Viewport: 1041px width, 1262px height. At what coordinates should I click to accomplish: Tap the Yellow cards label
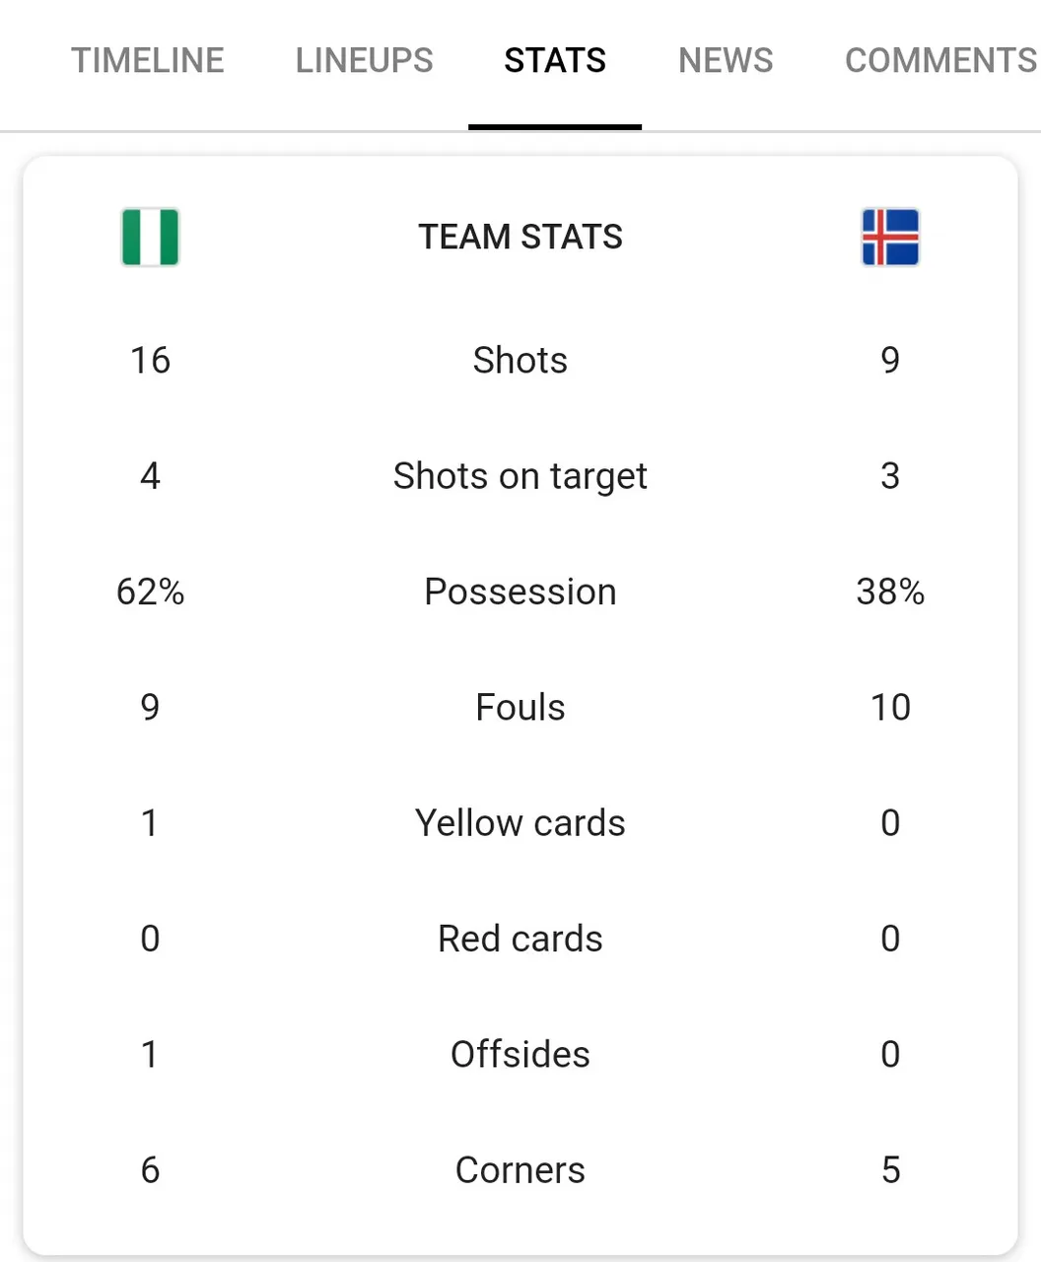click(520, 822)
